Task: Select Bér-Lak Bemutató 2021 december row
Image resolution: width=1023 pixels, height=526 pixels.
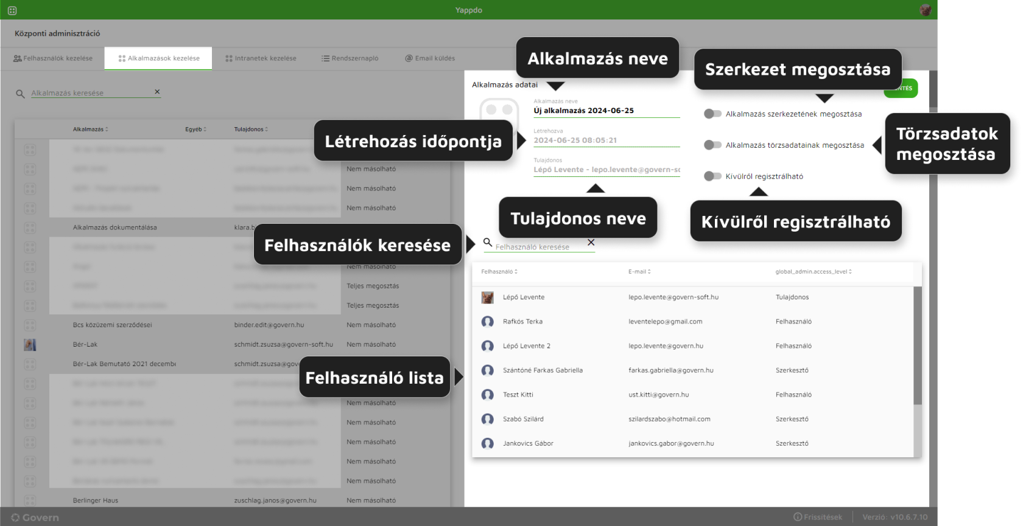Action: click(231, 364)
